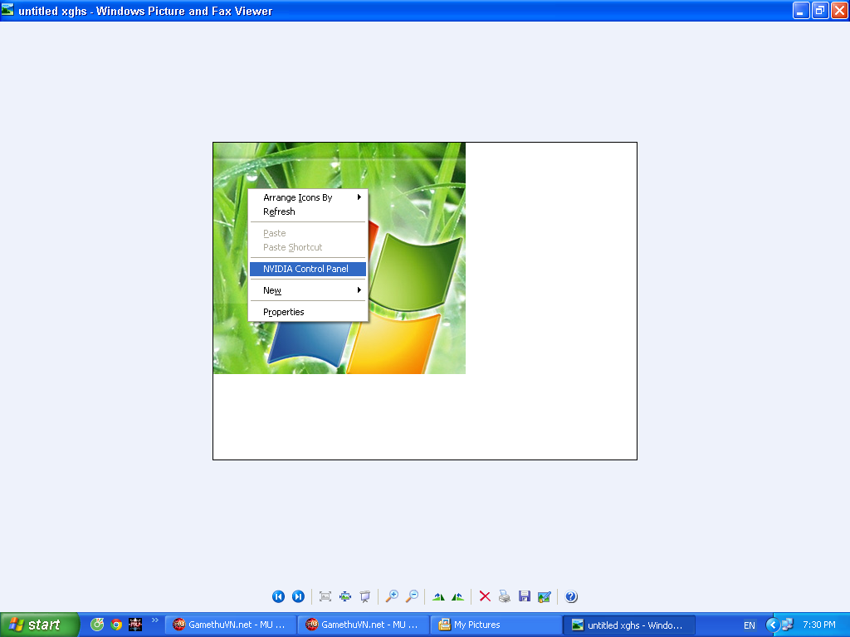Screen dimensions: 850x637
Task: Switch to My Pictures taskbar window
Action: click(496, 625)
